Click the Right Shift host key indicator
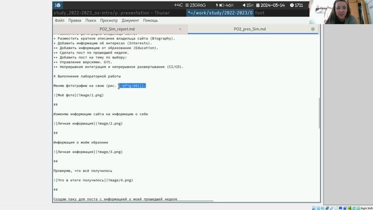The image size is (373, 210). click(367, 208)
